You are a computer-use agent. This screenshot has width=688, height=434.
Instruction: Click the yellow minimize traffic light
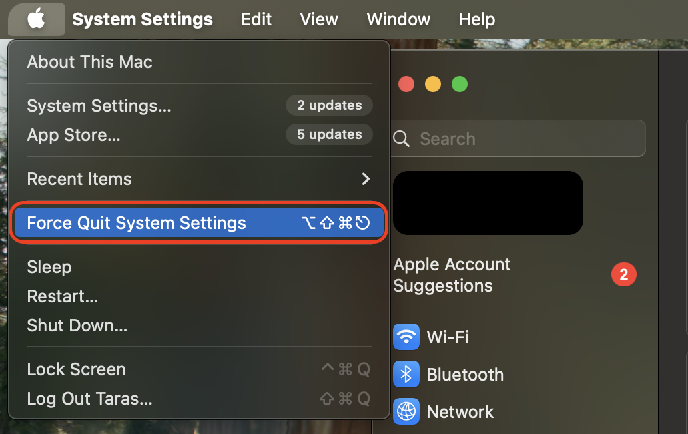pyautogui.click(x=432, y=84)
